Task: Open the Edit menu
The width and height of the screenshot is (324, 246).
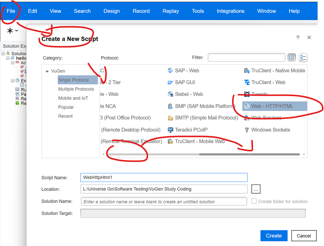Action: pyautogui.click(x=32, y=11)
